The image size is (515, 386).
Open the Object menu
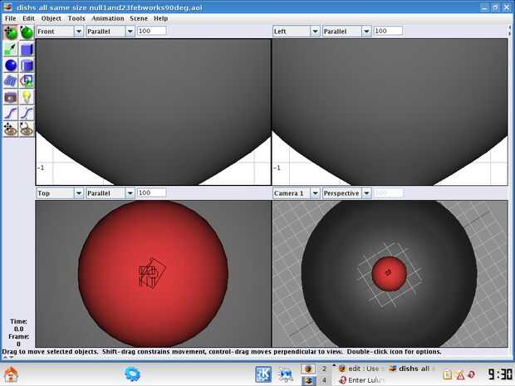[51, 18]
